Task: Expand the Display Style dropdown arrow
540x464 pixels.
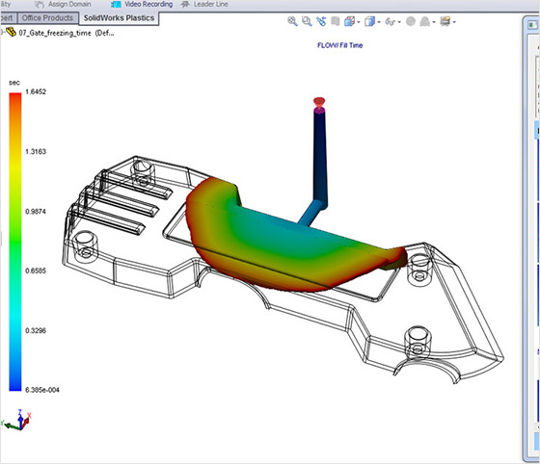Action: (379, 22)
